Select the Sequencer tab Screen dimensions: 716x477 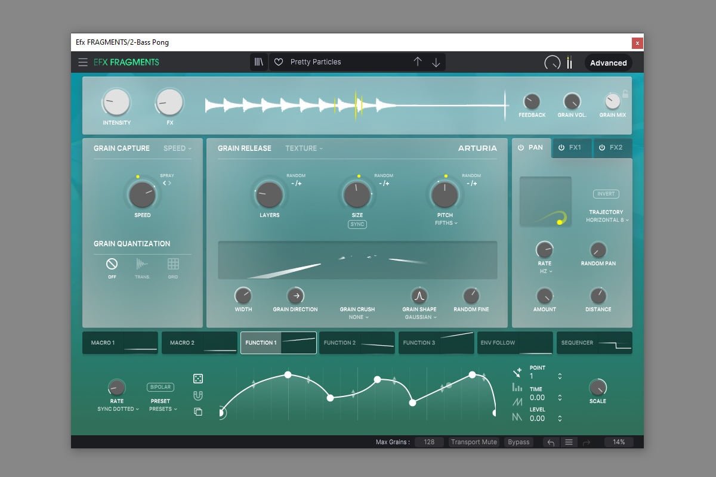pyautogui.click(x=594, y=343)
